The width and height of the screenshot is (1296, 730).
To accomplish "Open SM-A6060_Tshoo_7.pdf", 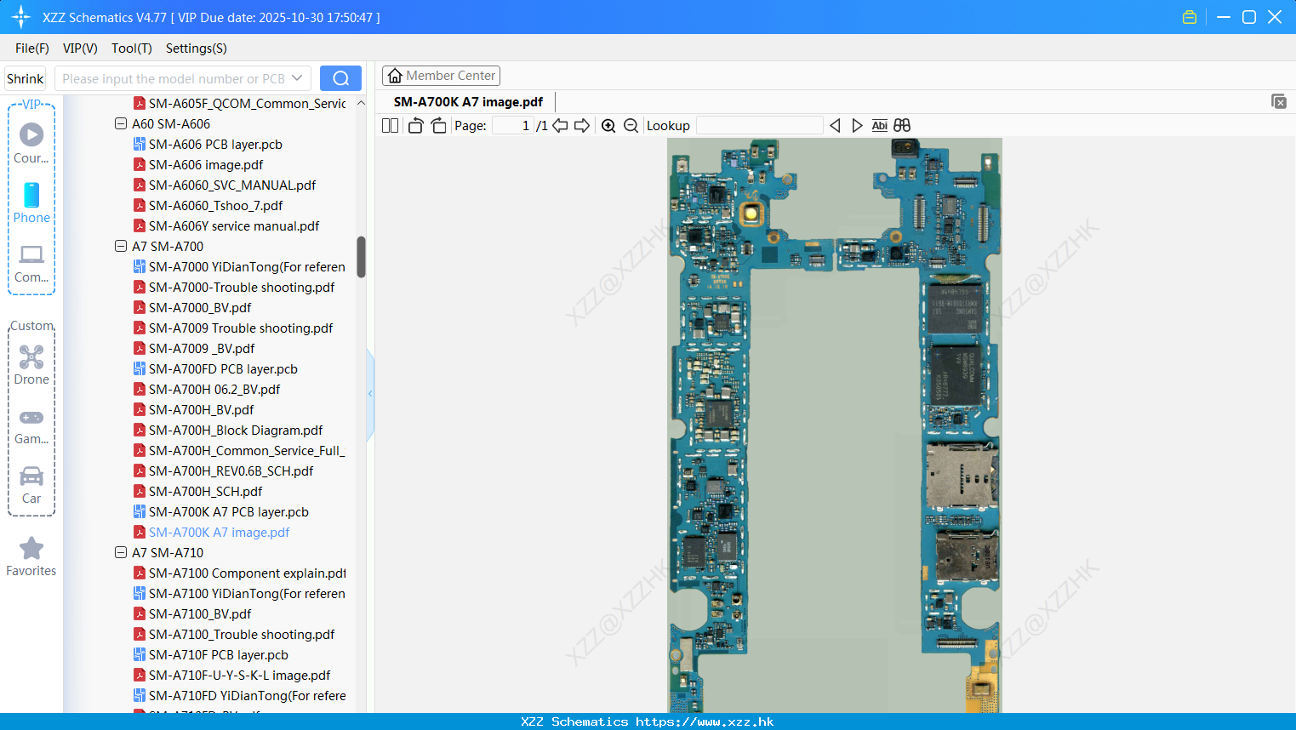I will 215,206.
